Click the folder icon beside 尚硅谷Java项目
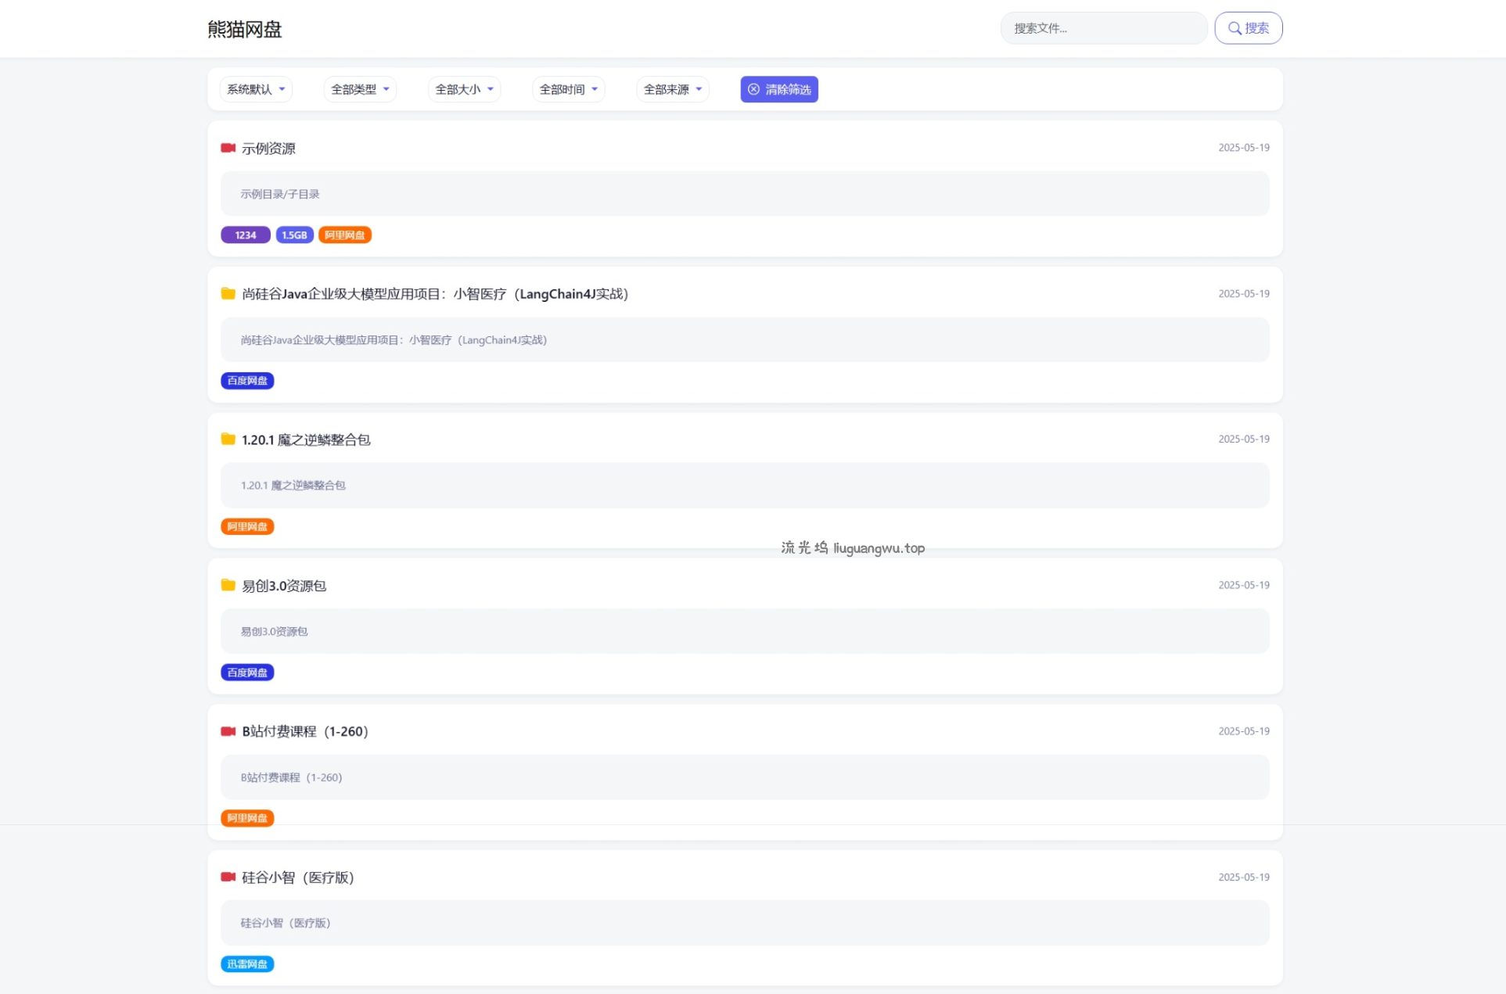Image resolution: width=1506 pixels, height=994 pixels. 228,293
